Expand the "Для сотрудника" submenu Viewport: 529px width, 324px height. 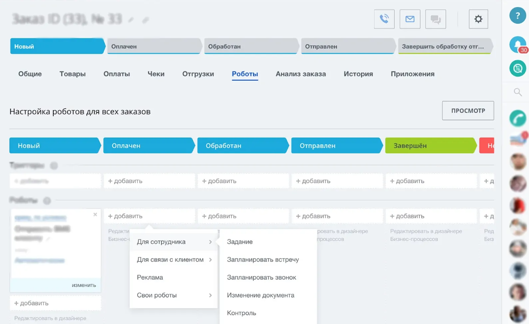(173, 242)
